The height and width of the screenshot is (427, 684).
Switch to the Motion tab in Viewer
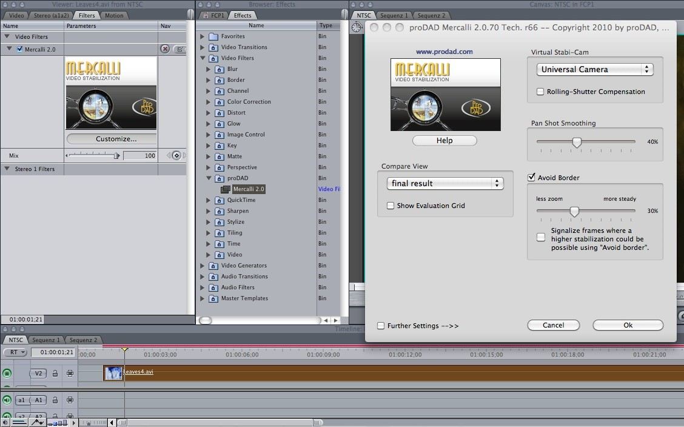tap(114, 15)
